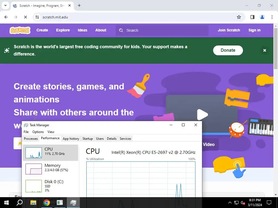The image size is (278, 208).
Task: Click the Intel(R) Xeon(R) CPU model text
Action: tap(153, 152)
